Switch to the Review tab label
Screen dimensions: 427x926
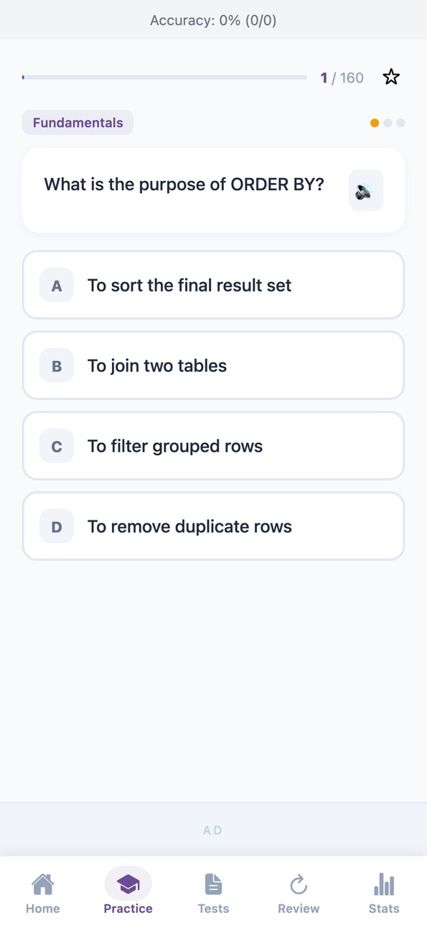299,909
